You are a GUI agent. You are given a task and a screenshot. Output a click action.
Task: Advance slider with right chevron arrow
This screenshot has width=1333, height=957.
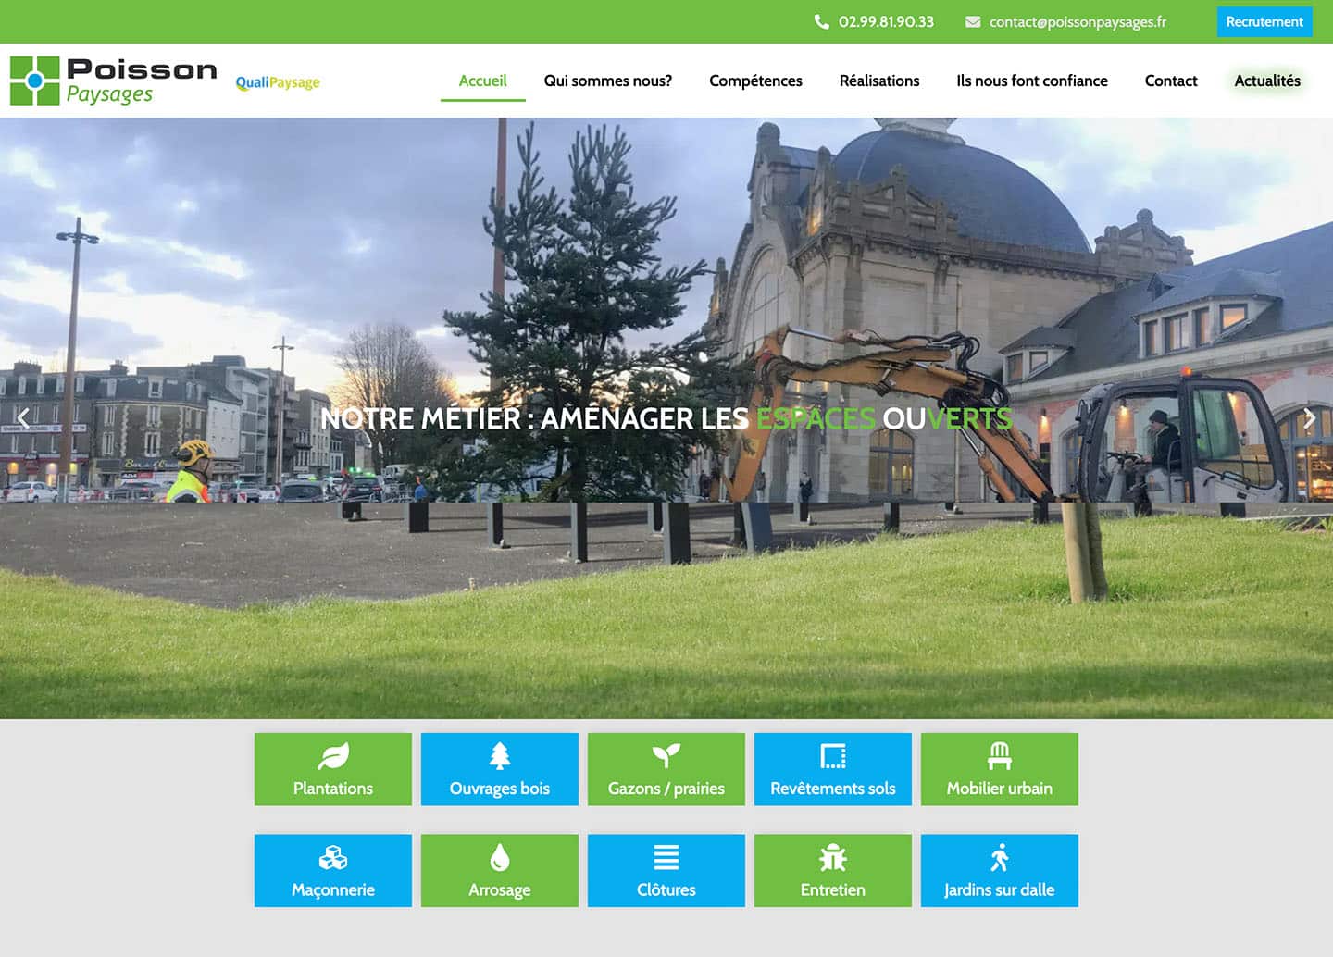click(x=1309, y=418)
